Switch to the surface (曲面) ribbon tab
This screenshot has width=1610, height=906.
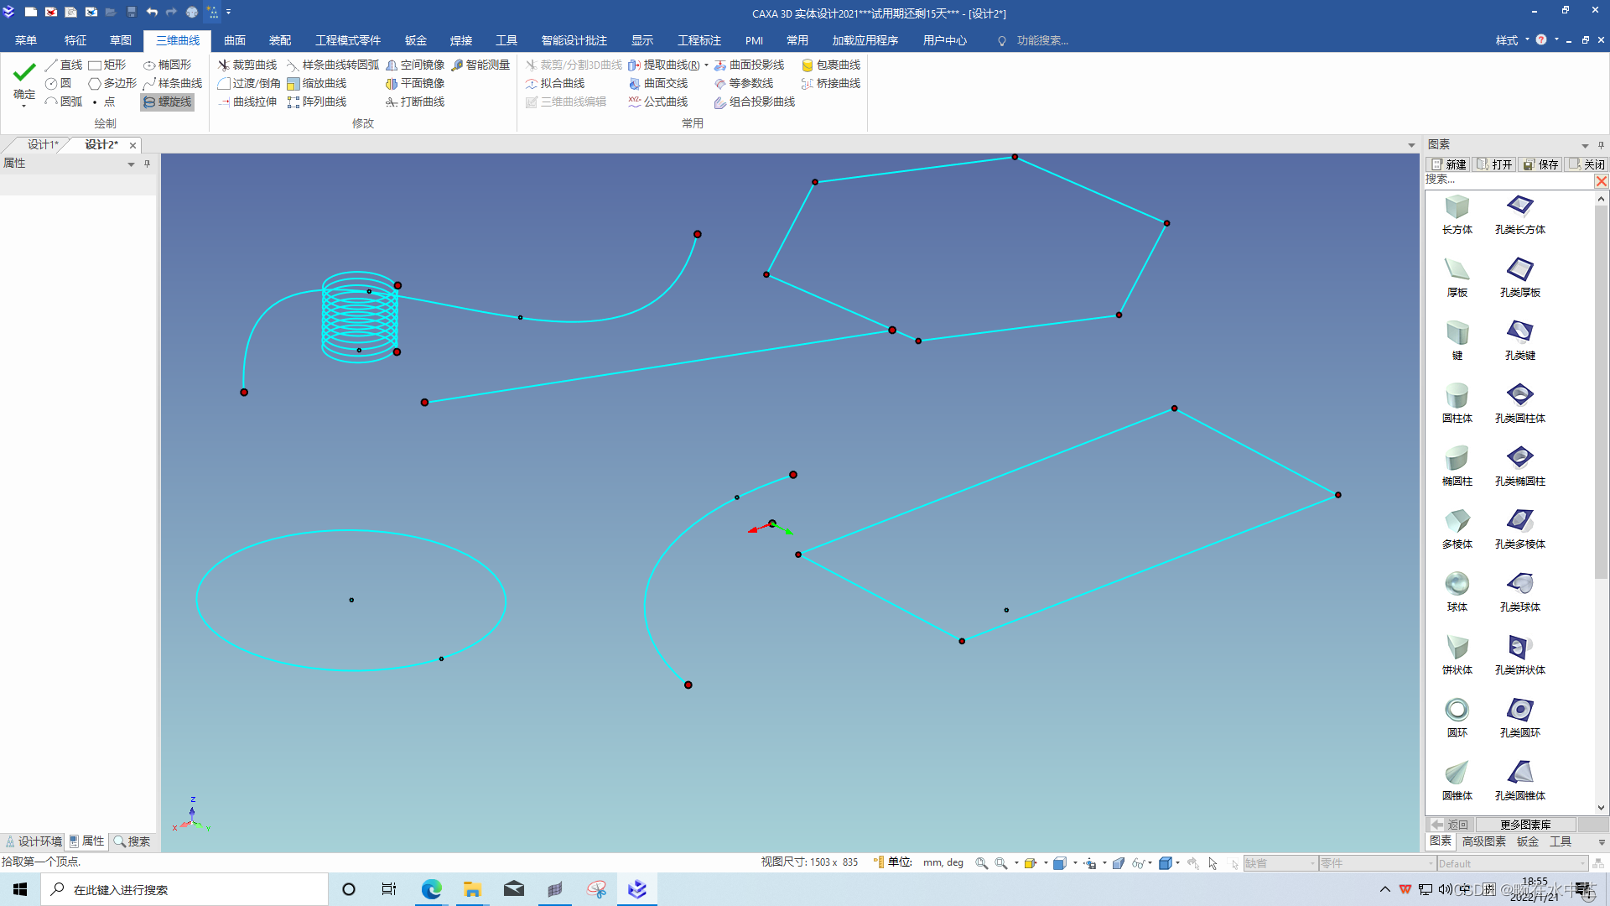point(235,40)
